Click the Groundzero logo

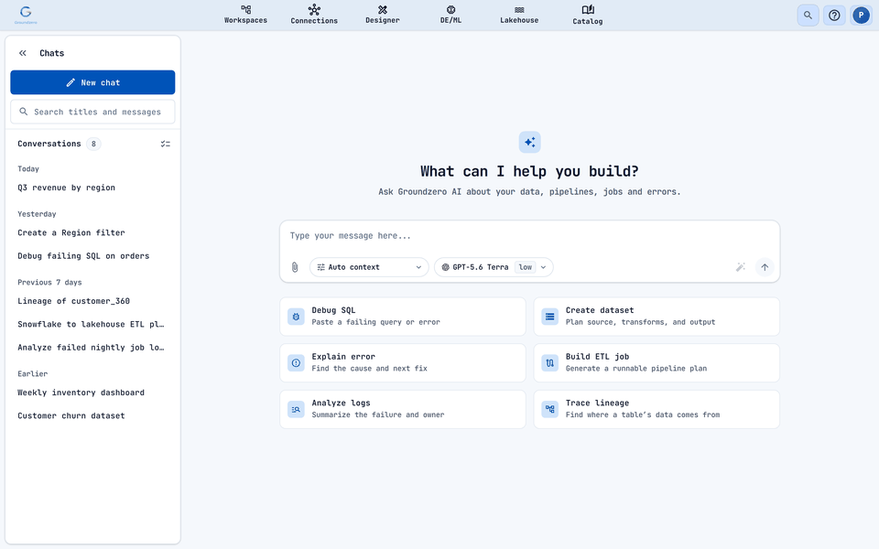[26, 16]
